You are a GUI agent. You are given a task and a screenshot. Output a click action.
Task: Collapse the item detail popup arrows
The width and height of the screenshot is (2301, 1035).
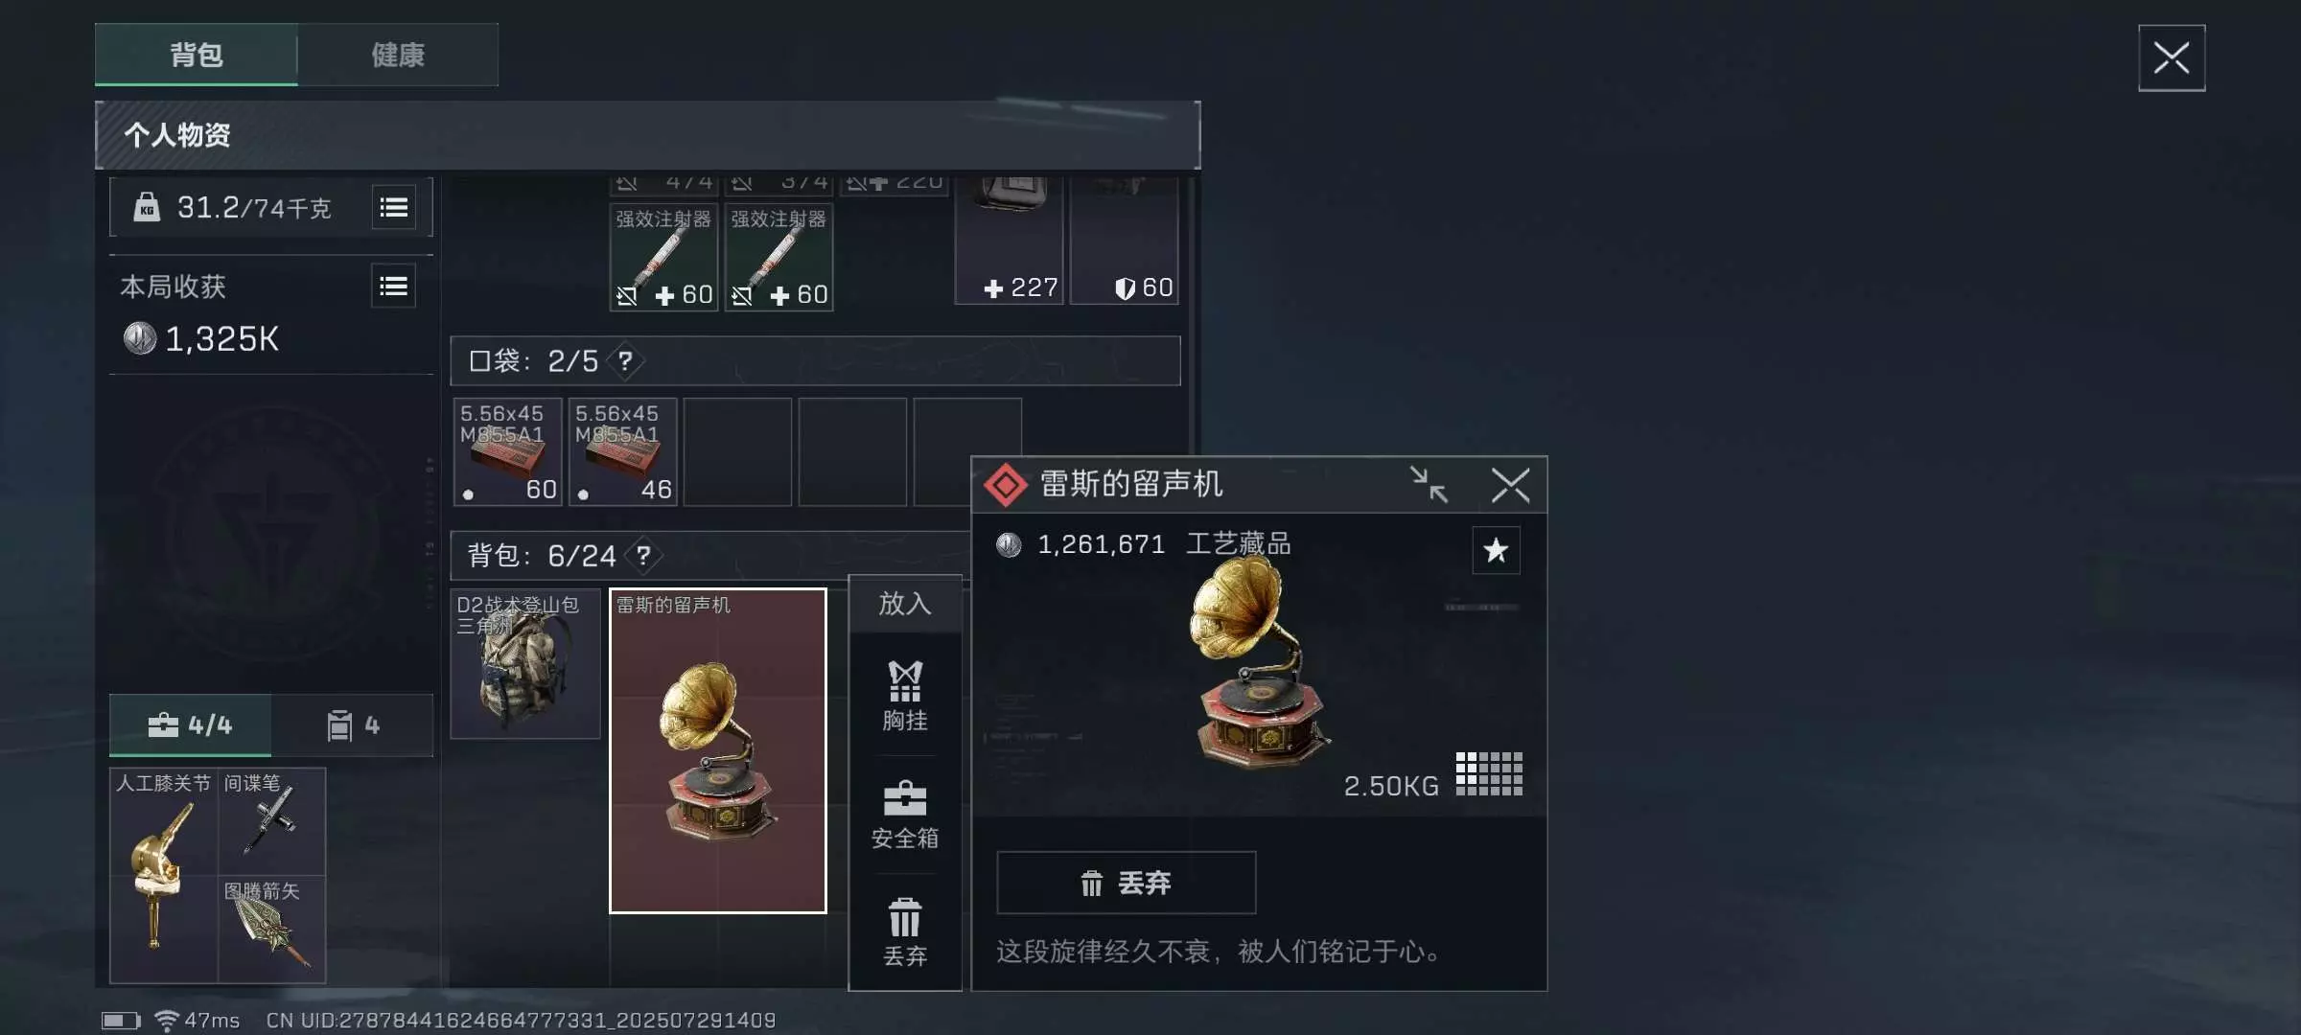tap(1429, 485)
